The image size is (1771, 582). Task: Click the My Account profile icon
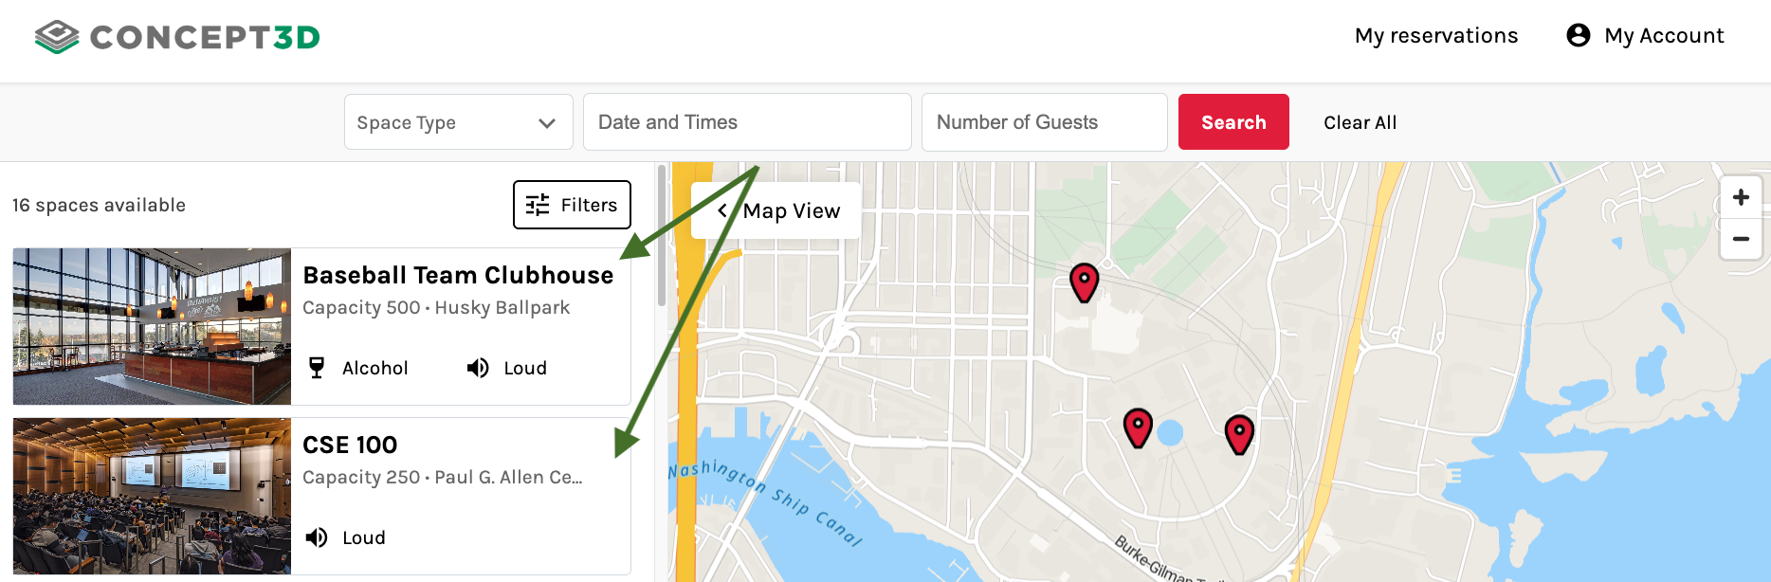(x=1578, y=35)
